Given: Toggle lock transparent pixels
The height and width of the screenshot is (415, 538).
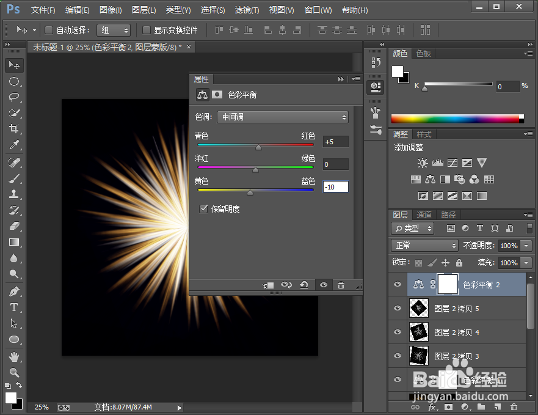Looking at the screenshot, I should pos(418,263).
